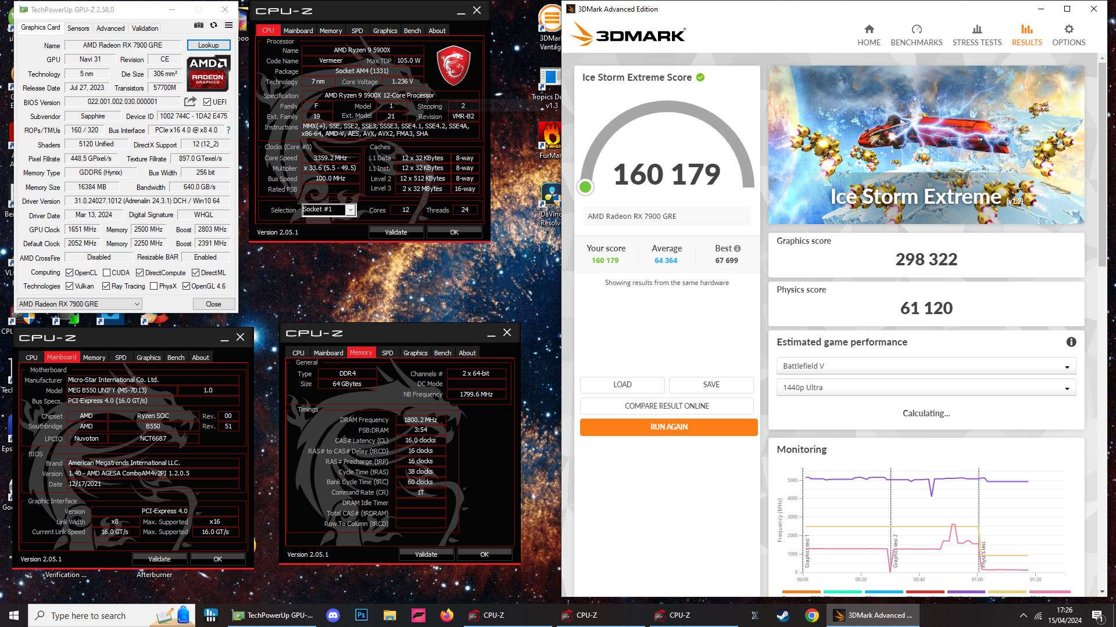Open File Explorer from the taskbar
Screen dimensions: 1116x627
(389, 615)
